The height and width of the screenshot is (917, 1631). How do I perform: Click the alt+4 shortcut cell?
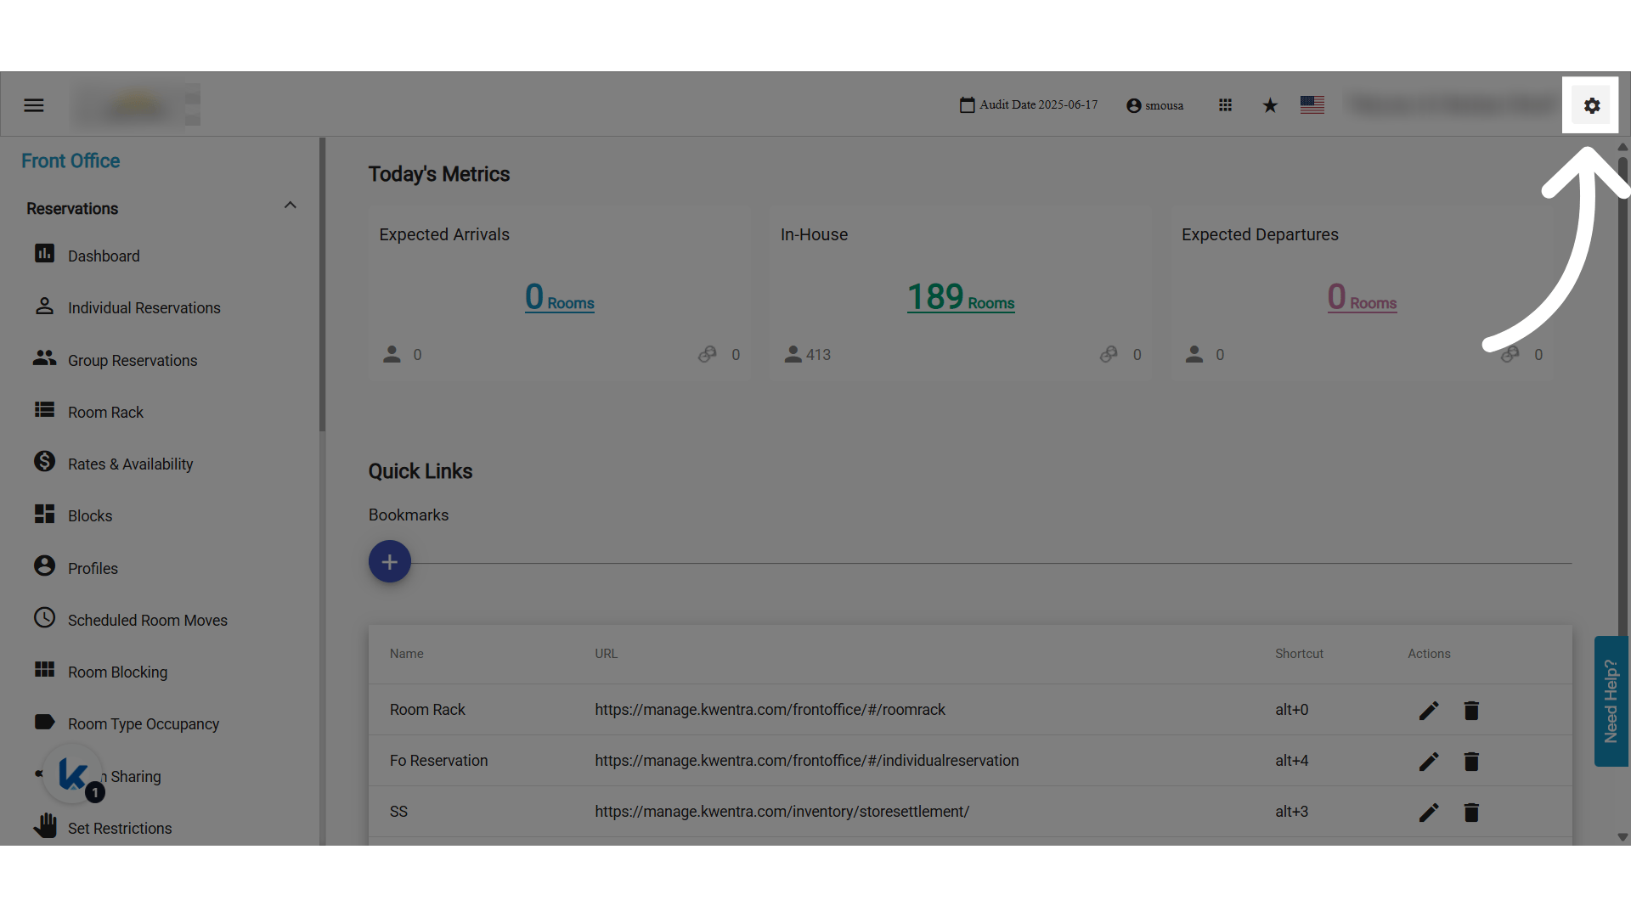pyautogui.click(x=1291, y=760)
